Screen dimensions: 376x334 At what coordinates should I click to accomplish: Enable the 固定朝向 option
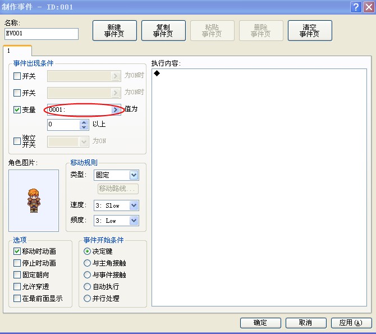pos(17,274)
